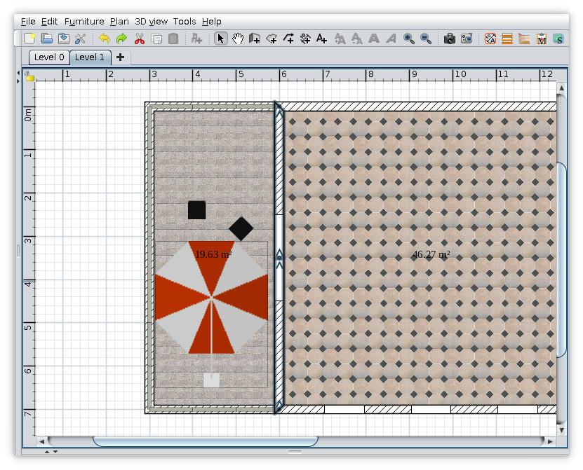The height and width of the screenshot is (470, 583).
Task: Click the horizontal scrollbar left arrow
Action: pyautogui.click(x=41, y=441)
